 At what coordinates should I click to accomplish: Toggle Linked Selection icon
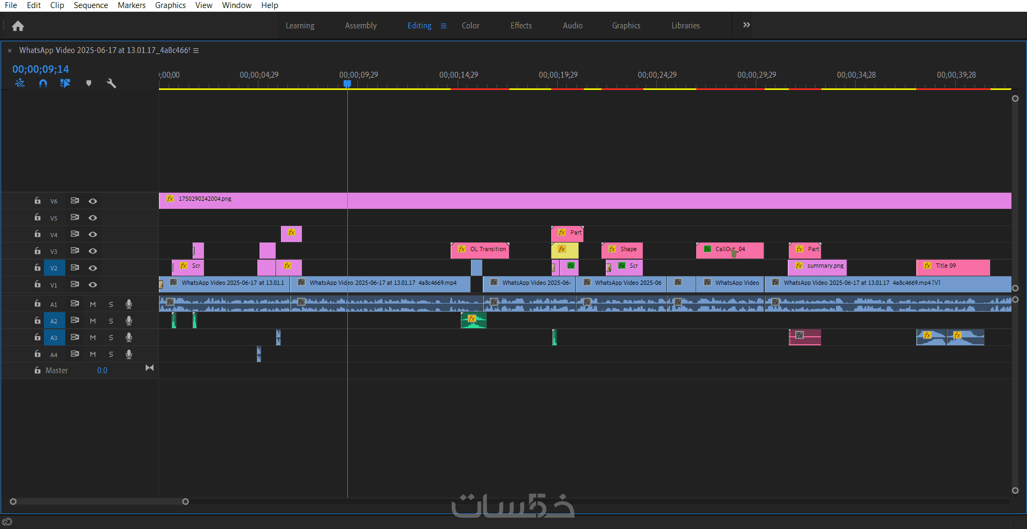(65, 83)
